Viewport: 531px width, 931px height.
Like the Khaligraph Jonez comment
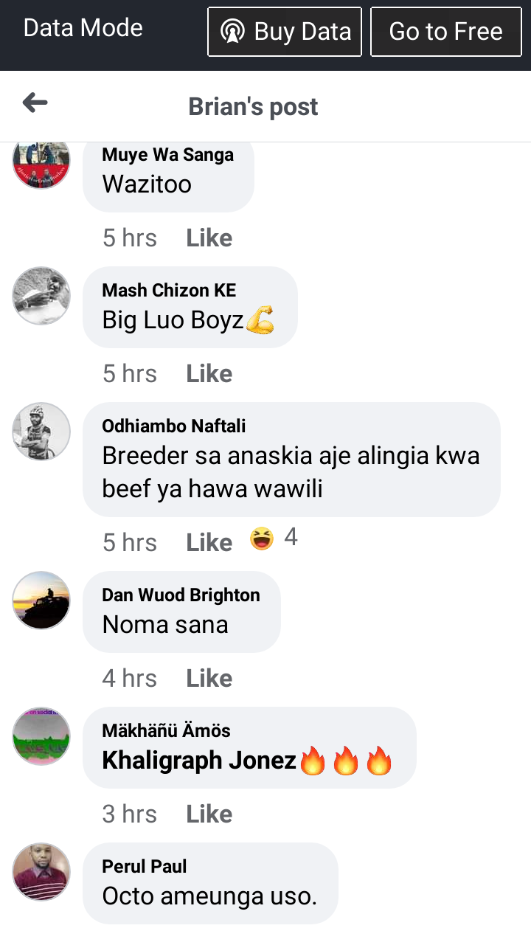209,814
